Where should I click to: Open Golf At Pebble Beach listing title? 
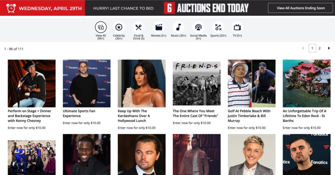coord(249,116)
